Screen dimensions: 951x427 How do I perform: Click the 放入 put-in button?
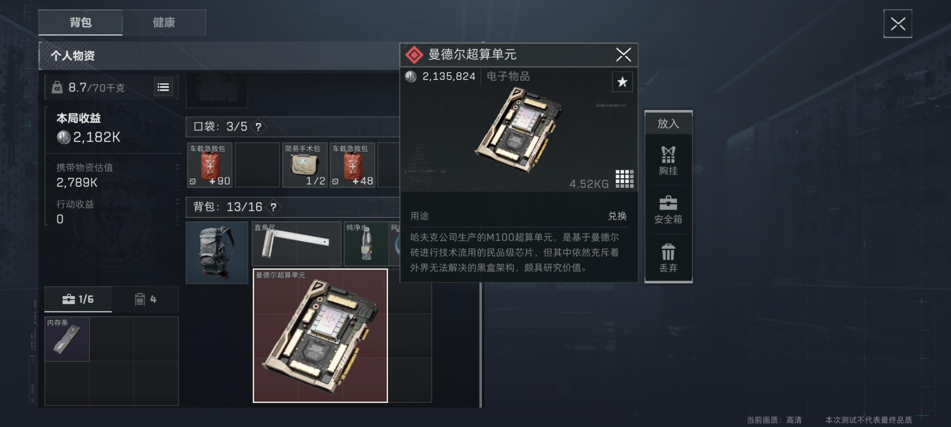[x=668, y=123]
